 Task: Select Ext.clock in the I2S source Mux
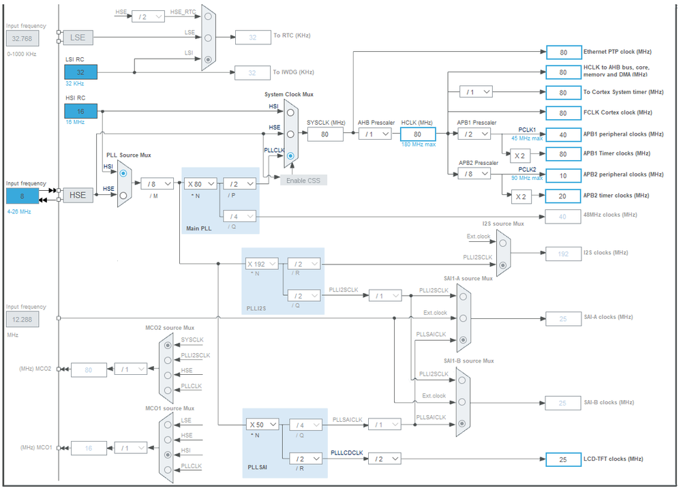coord(502,243)
